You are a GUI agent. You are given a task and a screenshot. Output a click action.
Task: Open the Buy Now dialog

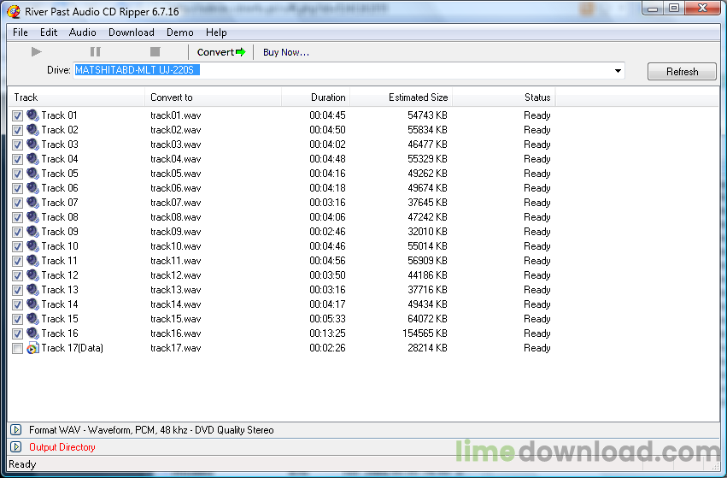285,52
